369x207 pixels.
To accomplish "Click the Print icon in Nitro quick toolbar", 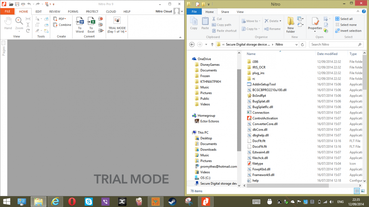I will click(x=23, y=4).
